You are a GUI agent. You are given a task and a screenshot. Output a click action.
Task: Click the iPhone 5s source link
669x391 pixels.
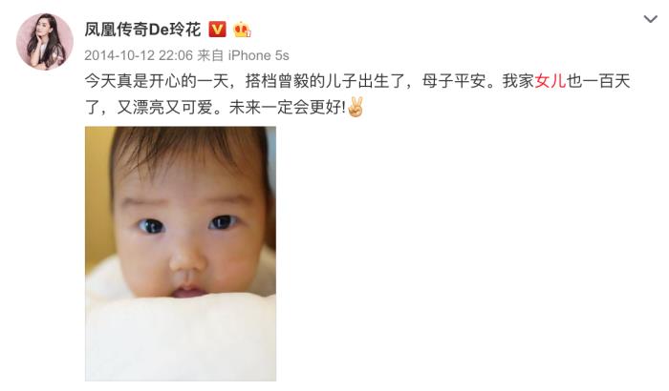point(259,55)
